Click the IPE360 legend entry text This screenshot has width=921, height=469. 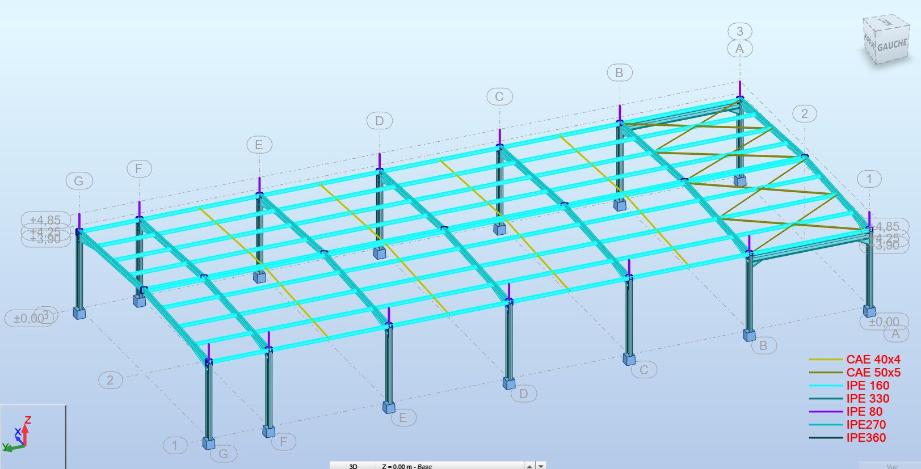click(866, 438)
